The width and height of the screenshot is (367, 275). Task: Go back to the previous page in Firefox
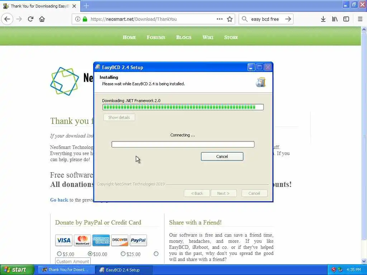click(7, 19)
